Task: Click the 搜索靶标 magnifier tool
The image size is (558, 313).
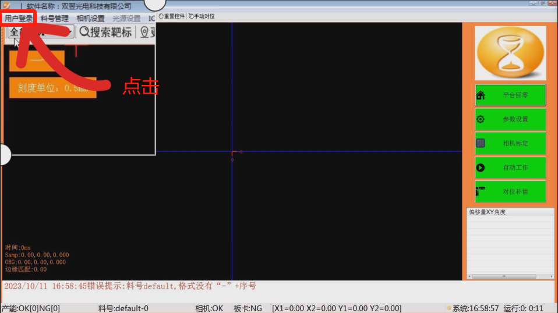Action: tap(106, 33)
